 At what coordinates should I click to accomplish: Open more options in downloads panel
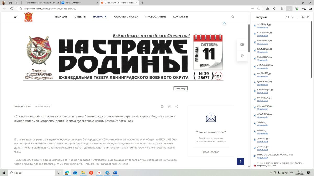click(298, 17)
